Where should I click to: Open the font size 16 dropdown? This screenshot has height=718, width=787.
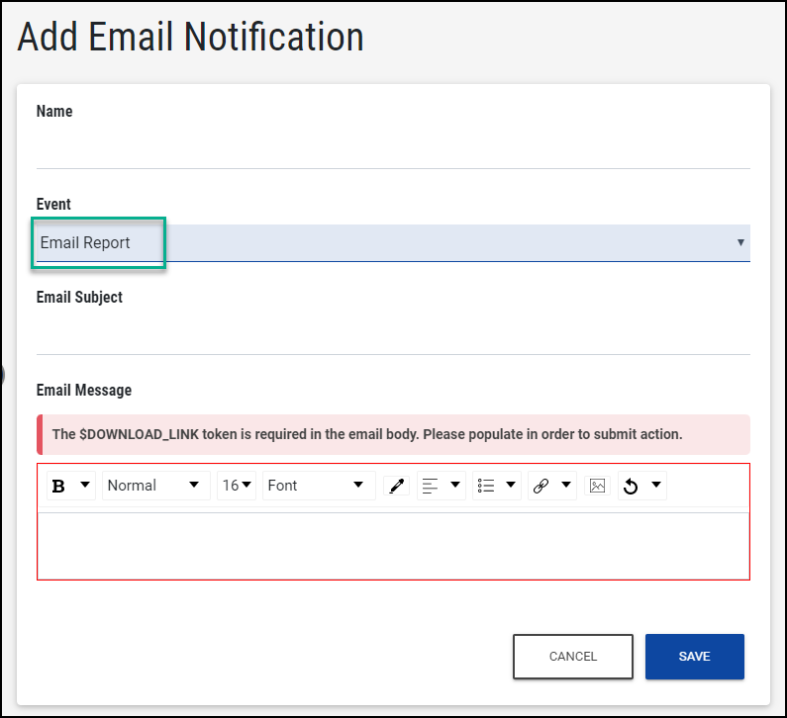(237, 486)
